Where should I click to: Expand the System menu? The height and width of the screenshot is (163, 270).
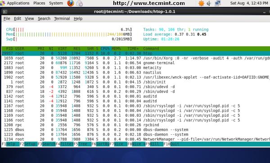[x=56, y=3]
